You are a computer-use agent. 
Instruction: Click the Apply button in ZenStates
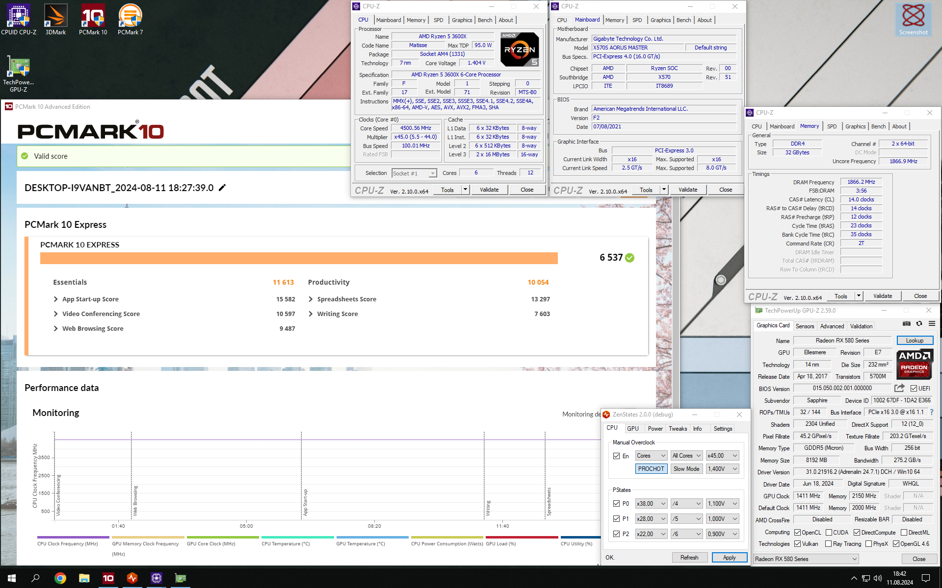point(729,558)
